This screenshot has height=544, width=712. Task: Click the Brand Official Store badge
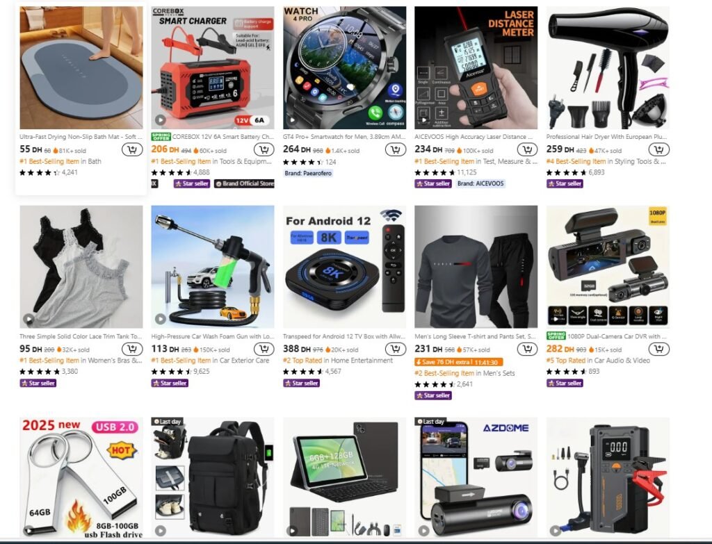pyautogui.click(x=244, y=183)
